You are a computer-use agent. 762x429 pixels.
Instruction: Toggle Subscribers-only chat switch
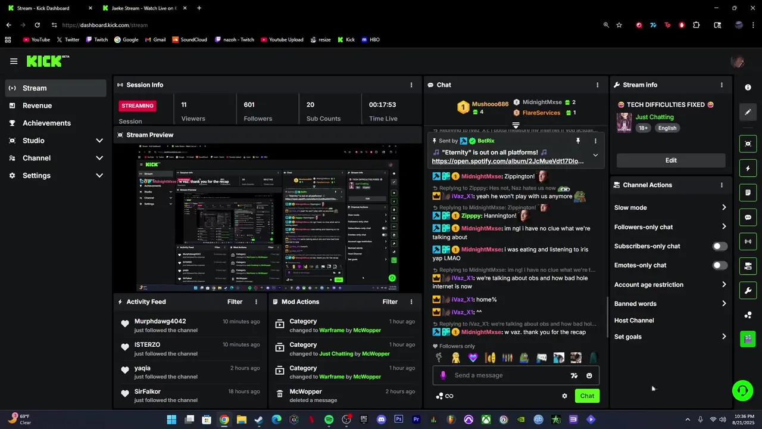720,246
